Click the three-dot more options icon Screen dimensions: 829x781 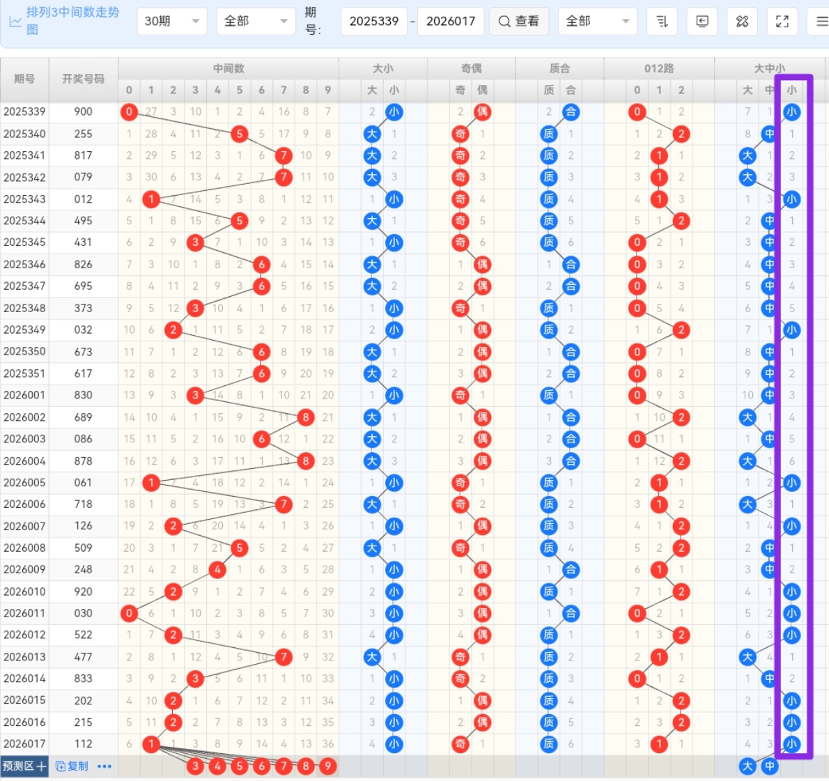104,766
